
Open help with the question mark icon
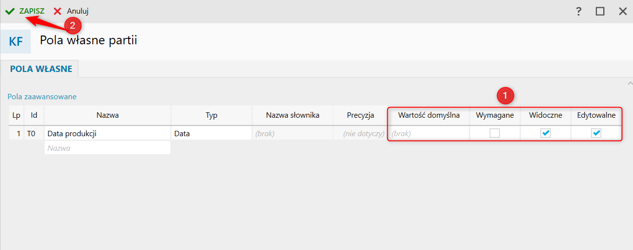tap(579, 11)
